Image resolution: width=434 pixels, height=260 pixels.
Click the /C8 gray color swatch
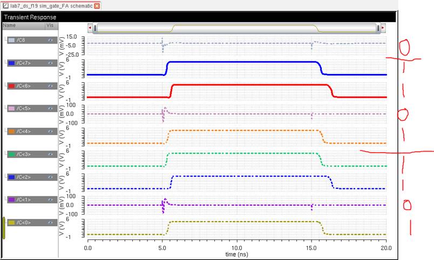[12, 40]
